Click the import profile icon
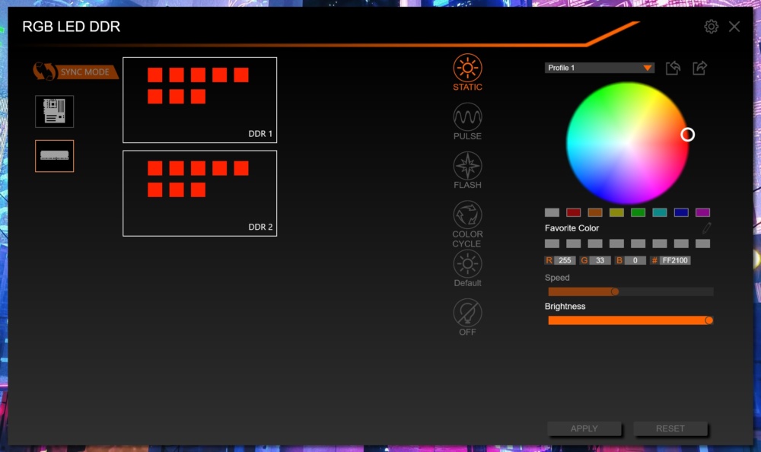 (673, 68)
